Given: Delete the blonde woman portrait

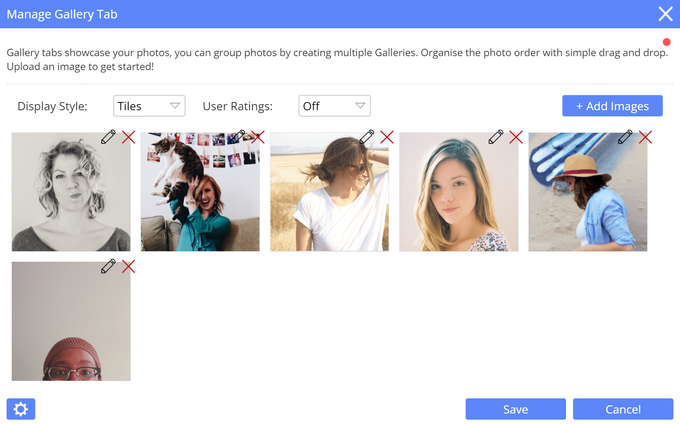Looking at the screenshot, I should click(516, 137).
